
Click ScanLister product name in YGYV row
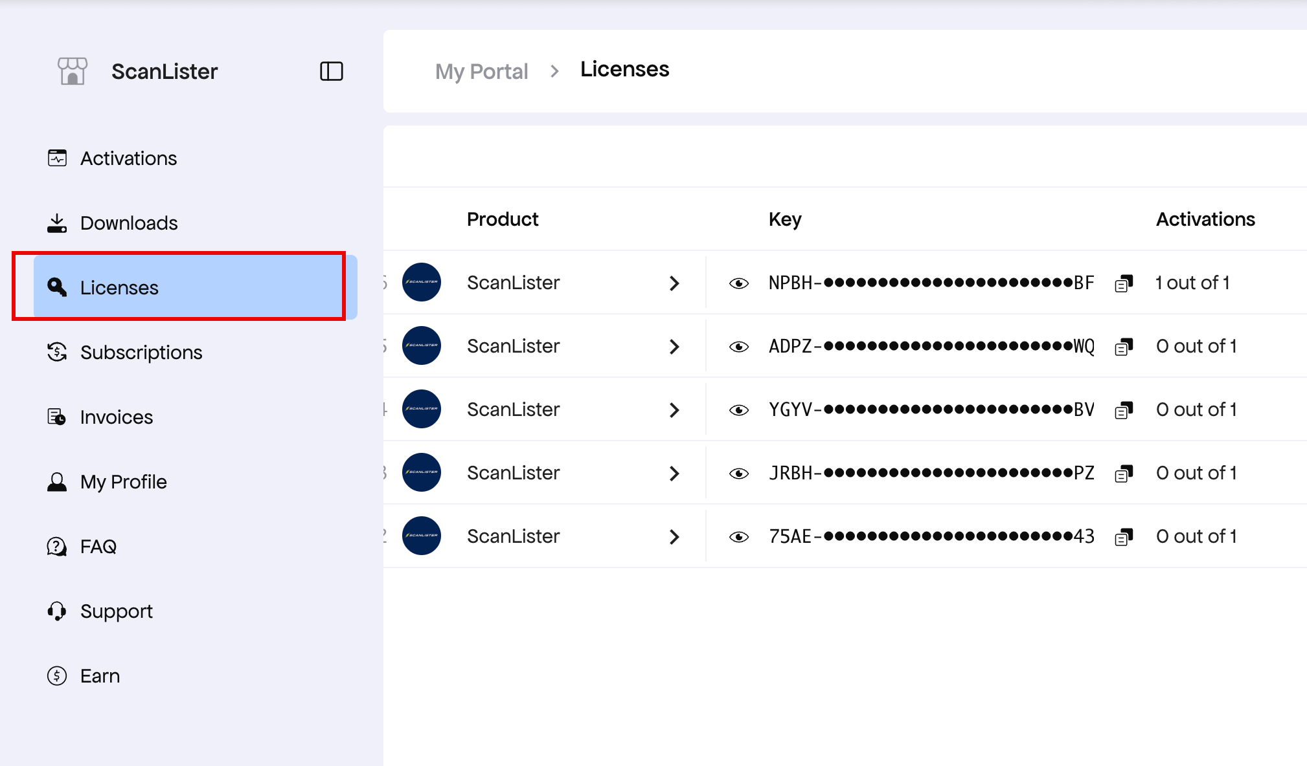point(513,410)
